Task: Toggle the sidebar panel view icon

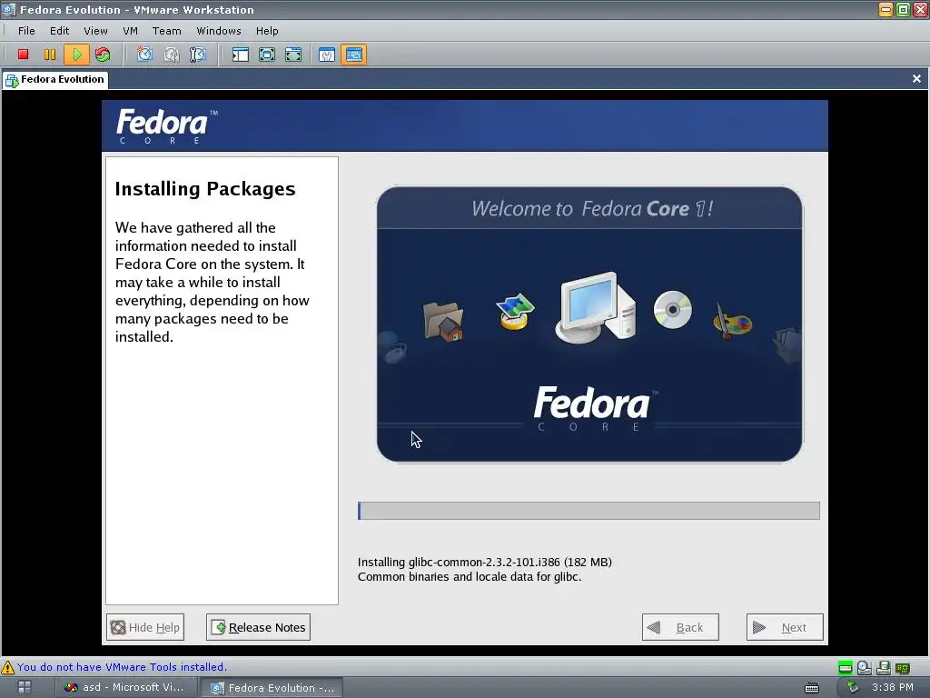Action: point(240,55)
